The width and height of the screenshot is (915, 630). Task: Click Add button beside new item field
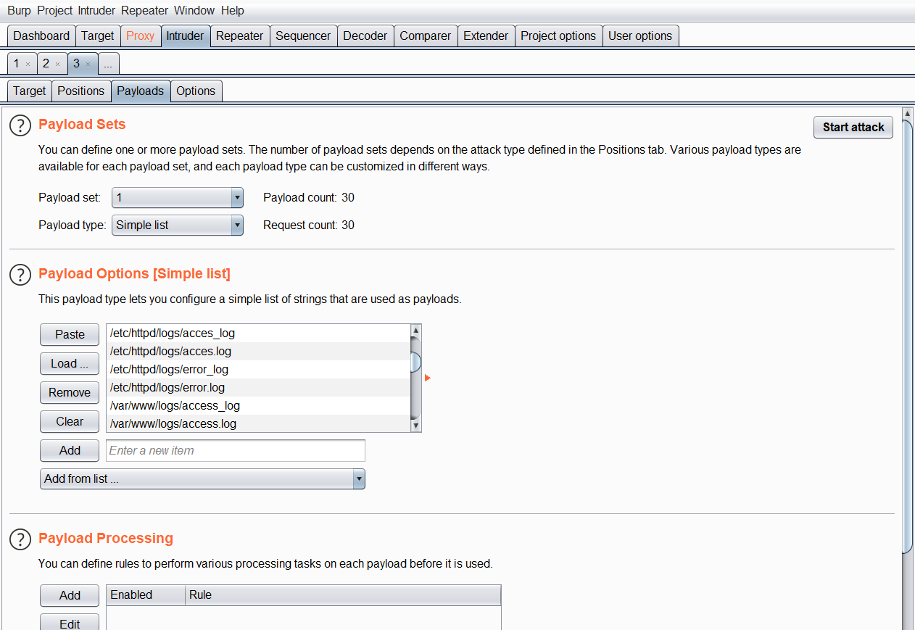coord(70,450)
